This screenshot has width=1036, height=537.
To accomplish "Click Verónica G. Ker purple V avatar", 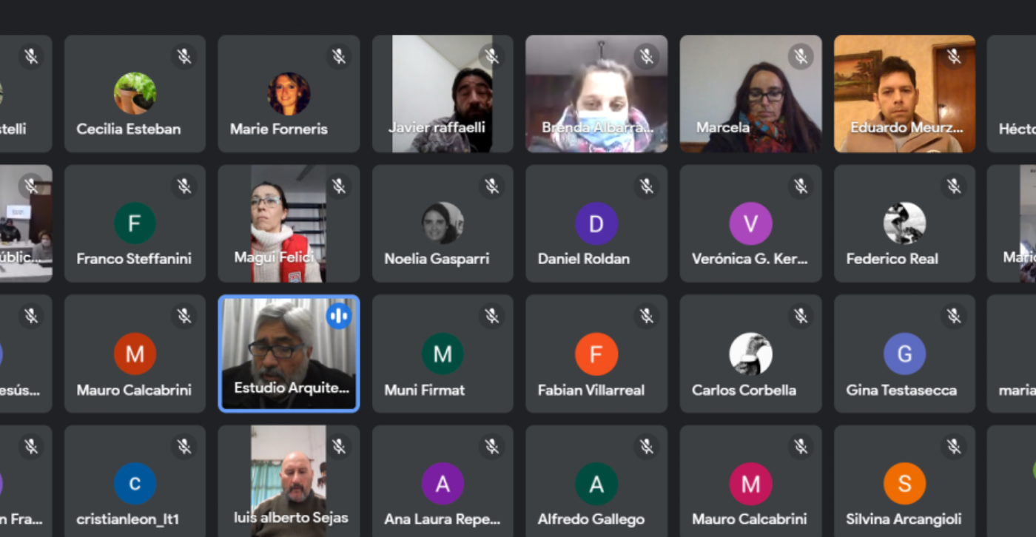I will (x=750, y=223).
